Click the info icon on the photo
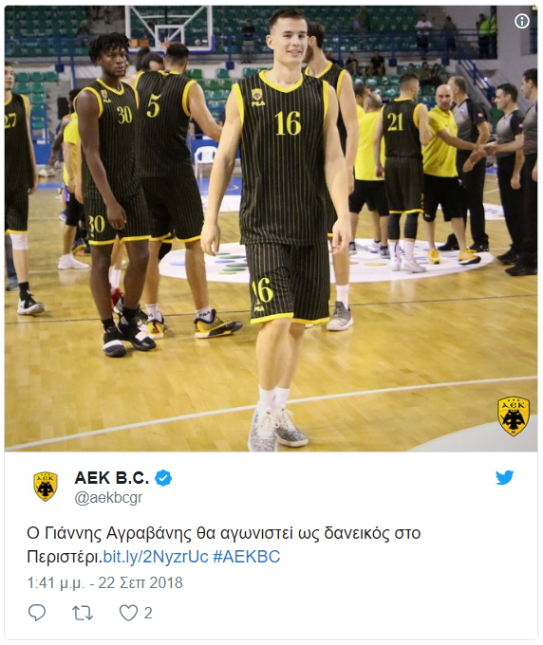This screenshot has height=645, width=543. pyautogui.click(x=522, y=21)
